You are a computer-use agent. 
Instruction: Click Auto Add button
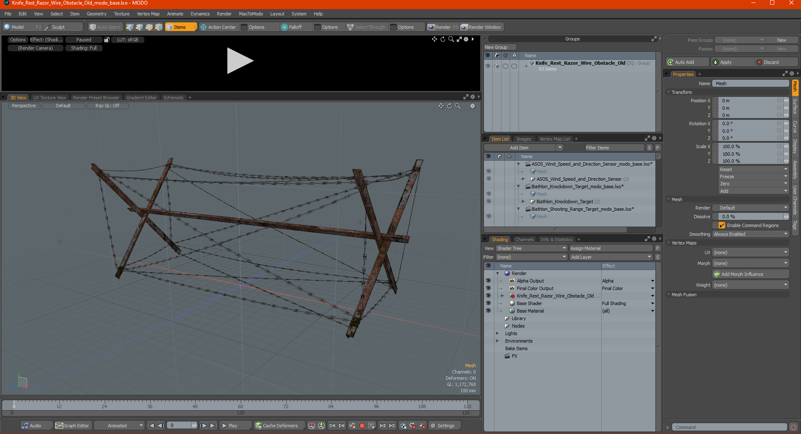688,62
